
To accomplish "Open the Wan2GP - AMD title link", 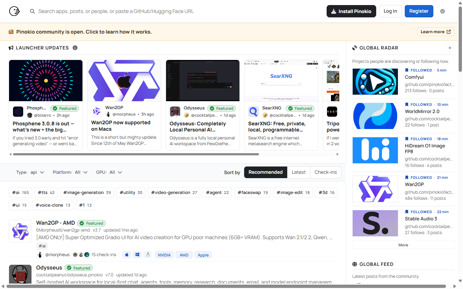I will pyautogui.click(x=55, y=223).
